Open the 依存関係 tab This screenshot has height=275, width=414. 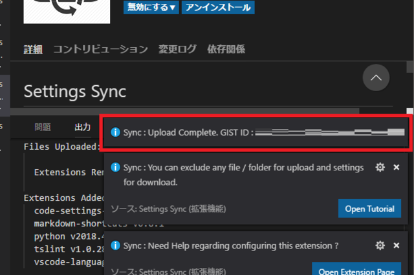[x=226, y=49]
